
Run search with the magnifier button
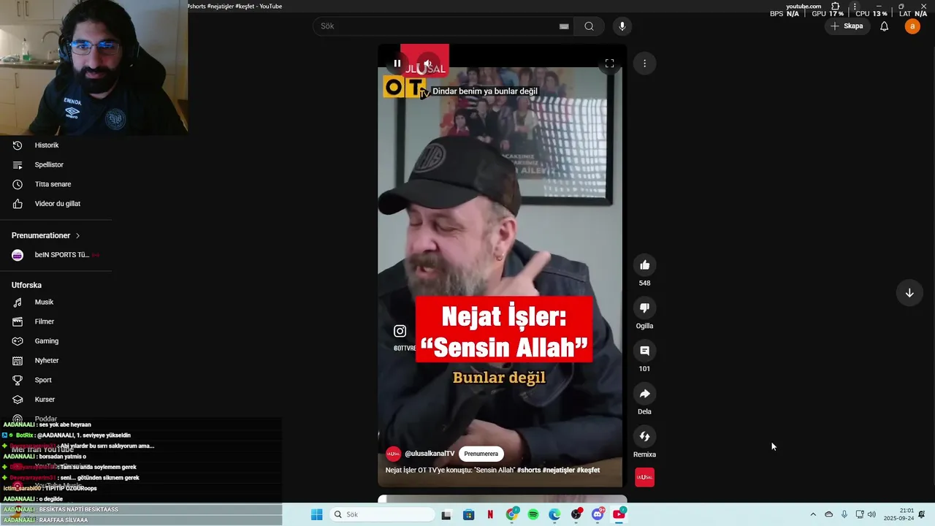pyautogui.click(x=589, y=26)
